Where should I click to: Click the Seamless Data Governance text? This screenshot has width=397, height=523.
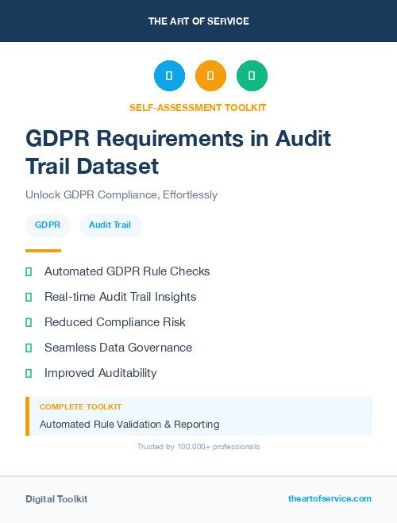(118, 348)
